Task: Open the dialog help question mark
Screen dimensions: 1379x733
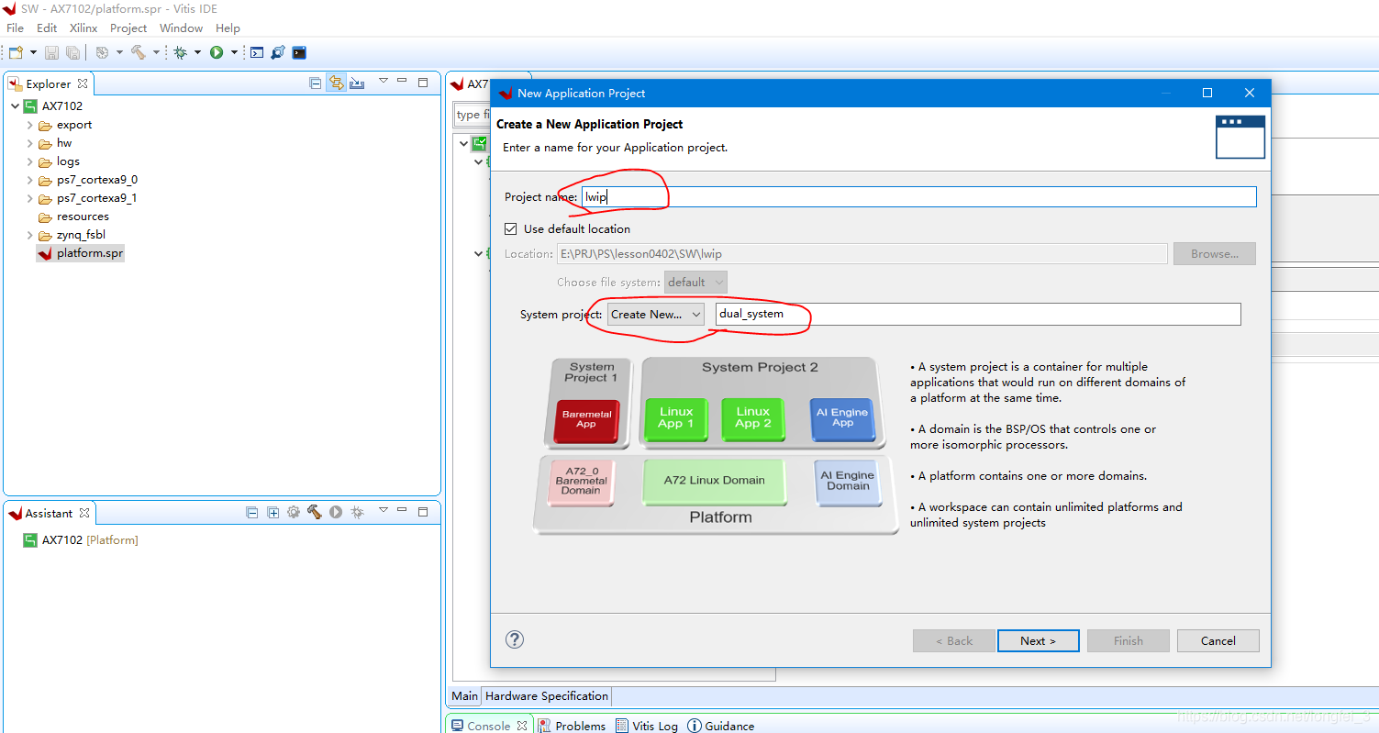Action: (515, 639)
